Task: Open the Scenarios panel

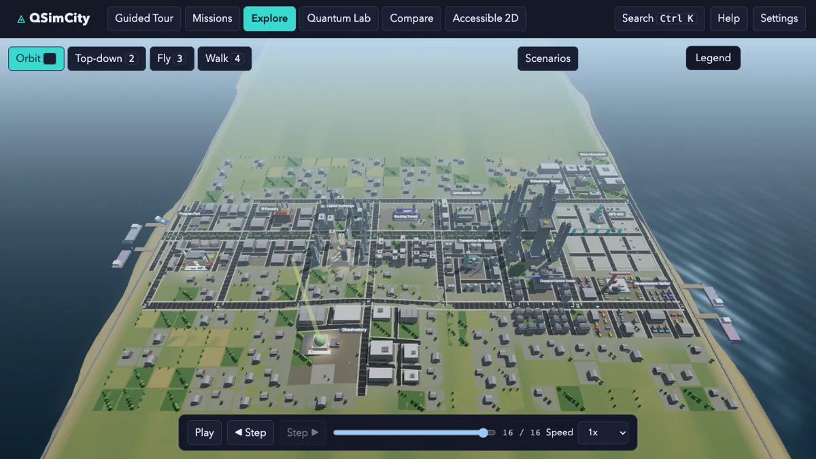Action: tap(547, 58)
